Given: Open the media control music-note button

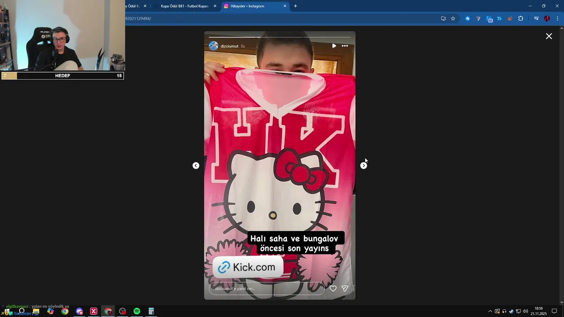Looking at the screenshot, I should (536, 18).
